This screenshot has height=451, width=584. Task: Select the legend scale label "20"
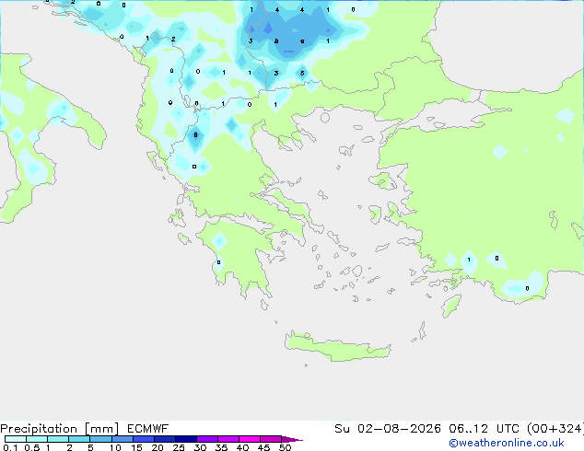click(x=158, y=447)
